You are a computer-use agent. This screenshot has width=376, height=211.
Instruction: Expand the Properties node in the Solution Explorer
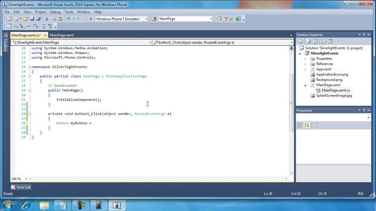coord(305,59)
